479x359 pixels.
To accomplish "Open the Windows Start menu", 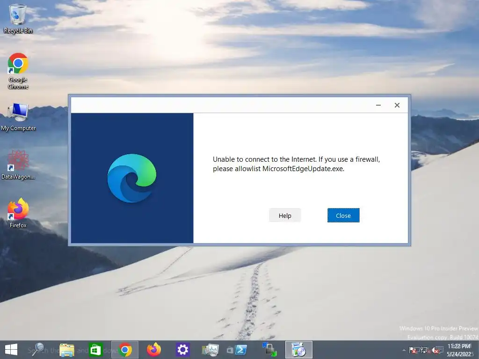I will (11, 350).
